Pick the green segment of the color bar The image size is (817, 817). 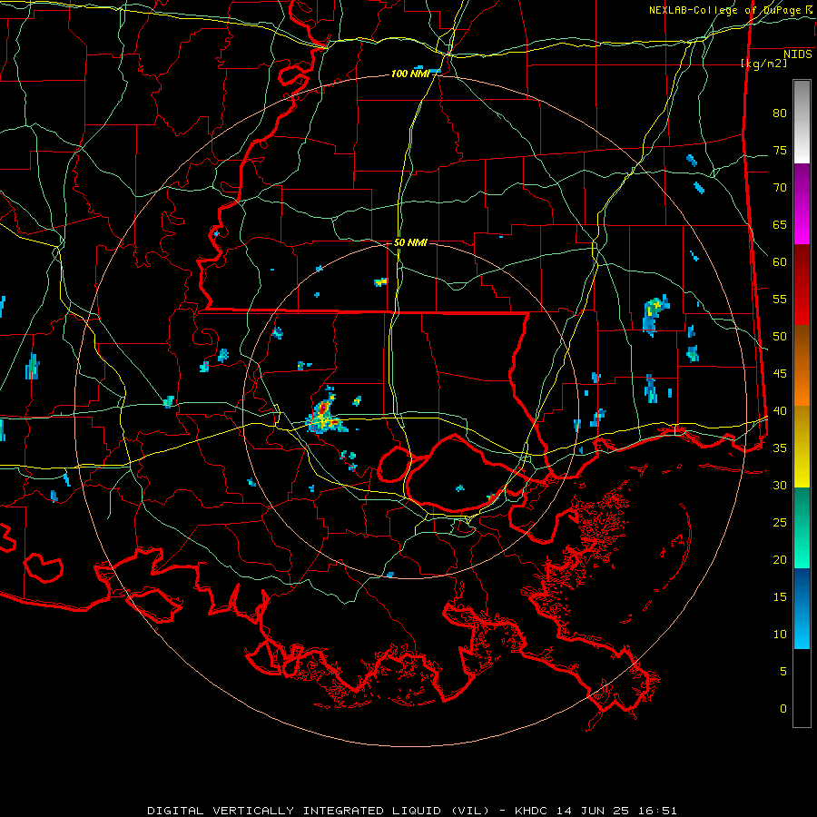point(802,527)
